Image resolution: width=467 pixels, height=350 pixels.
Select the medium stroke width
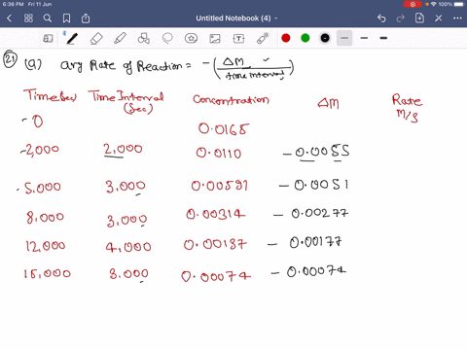click(364, 38)
